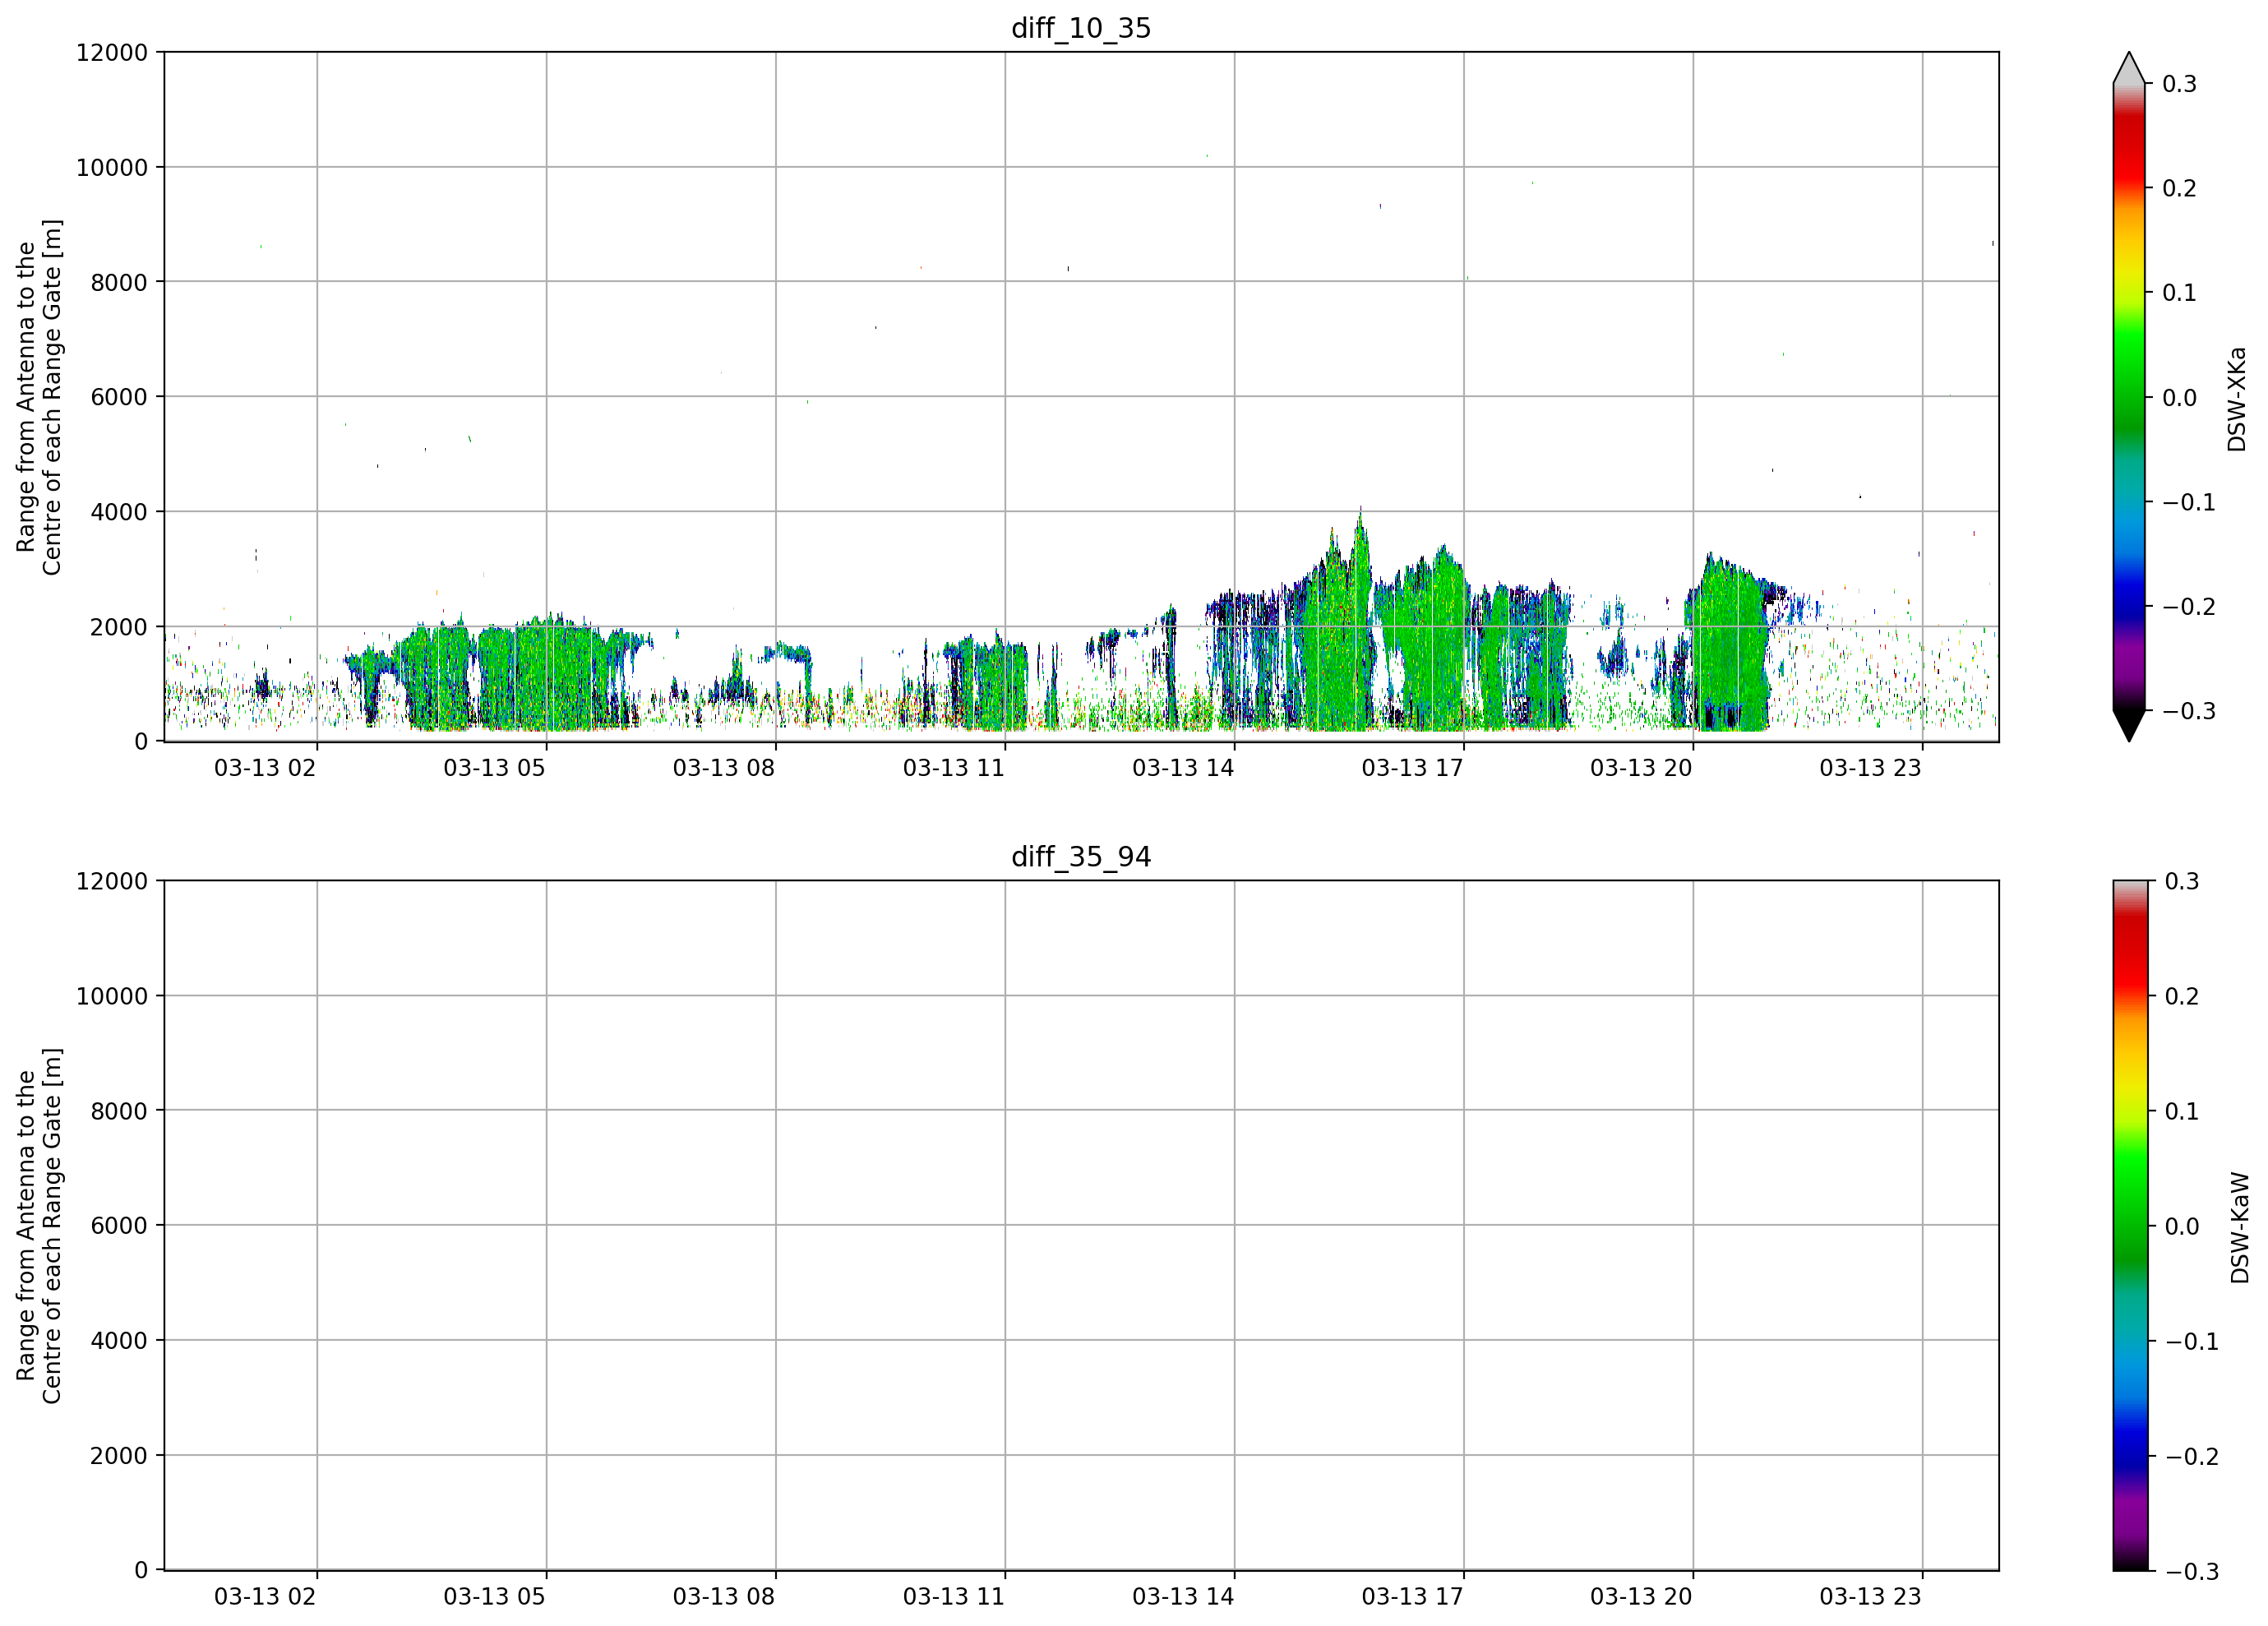The image size is (2268, 1626).
Task: Click "03-13 05" tick label under diff_35_94 plot
Action: [x=494, y=1597]
